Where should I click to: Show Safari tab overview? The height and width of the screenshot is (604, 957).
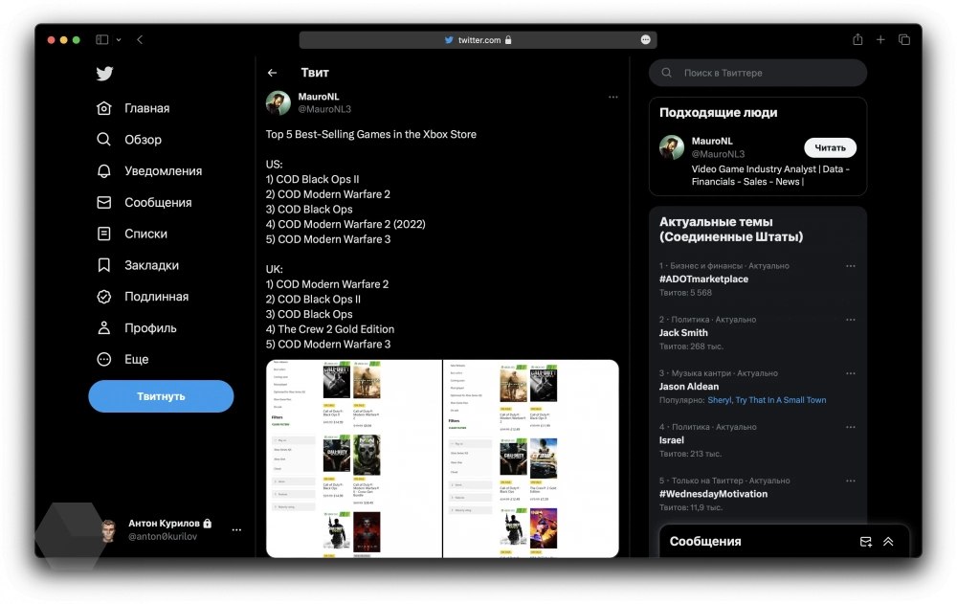(904, 39)
